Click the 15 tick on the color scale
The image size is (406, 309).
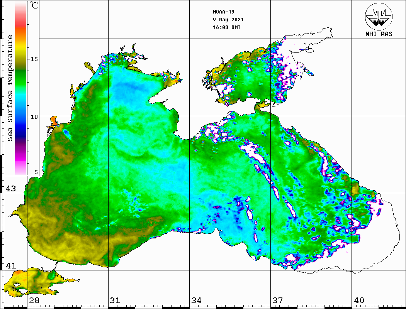[x=34, y=59]
